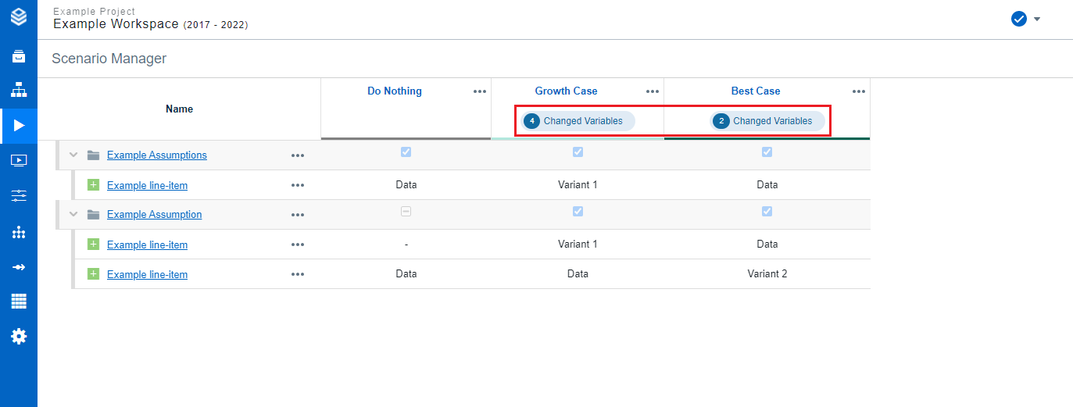Toggle Example Assumption checkbox under Growth Case
The height and width of the screenshot is (407, 1073).
[x=578, y=212]
